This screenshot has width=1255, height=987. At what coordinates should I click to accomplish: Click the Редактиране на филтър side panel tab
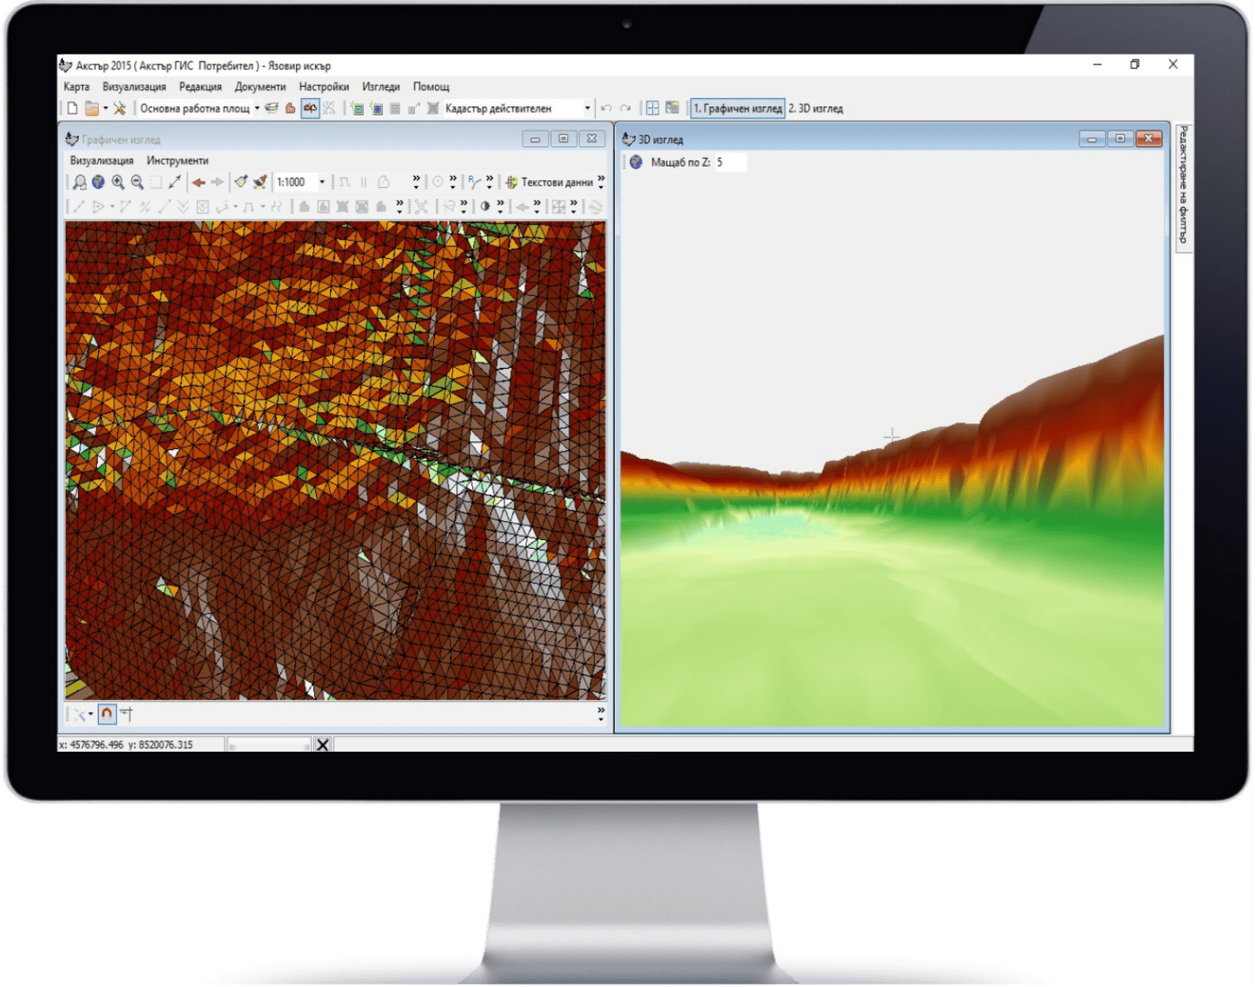tap(1183, 186)
